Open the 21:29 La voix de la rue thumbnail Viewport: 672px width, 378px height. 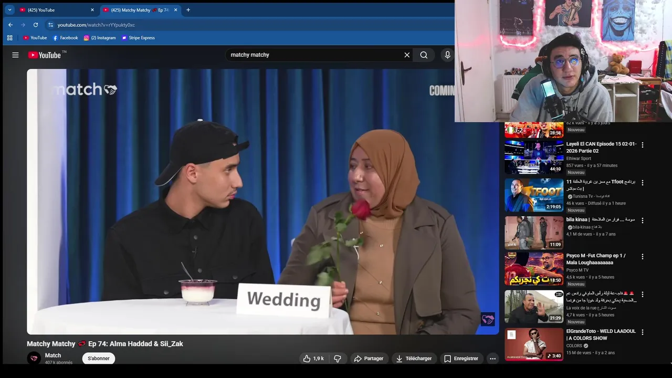pos(534,307)
